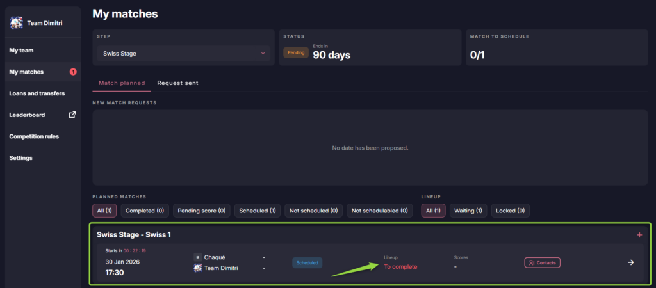The height and width of the screenshot is (288, 656).
Task: Click the Team Dimitri logo in match row
Action: click(197, 268)
